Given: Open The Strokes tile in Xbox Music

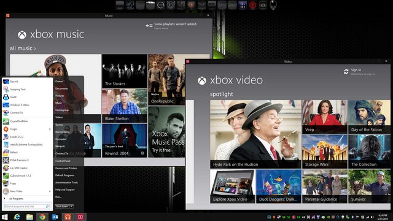Looking at the screenshot, I should [125, 71].
